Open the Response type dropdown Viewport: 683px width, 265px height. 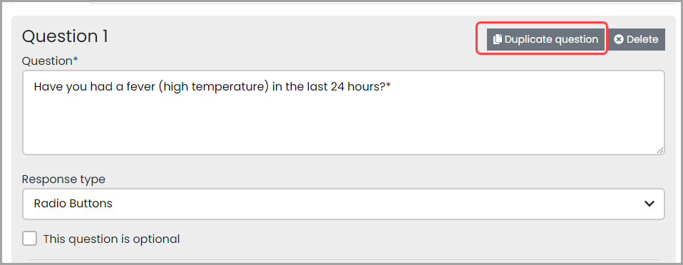point(343,204)
